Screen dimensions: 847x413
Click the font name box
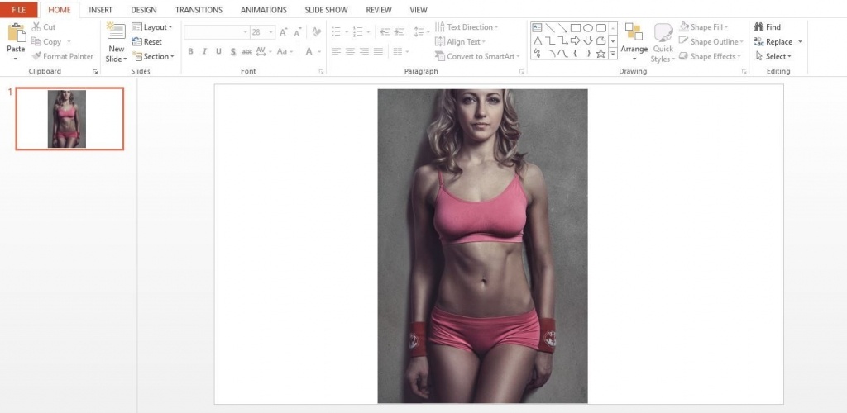216,32
